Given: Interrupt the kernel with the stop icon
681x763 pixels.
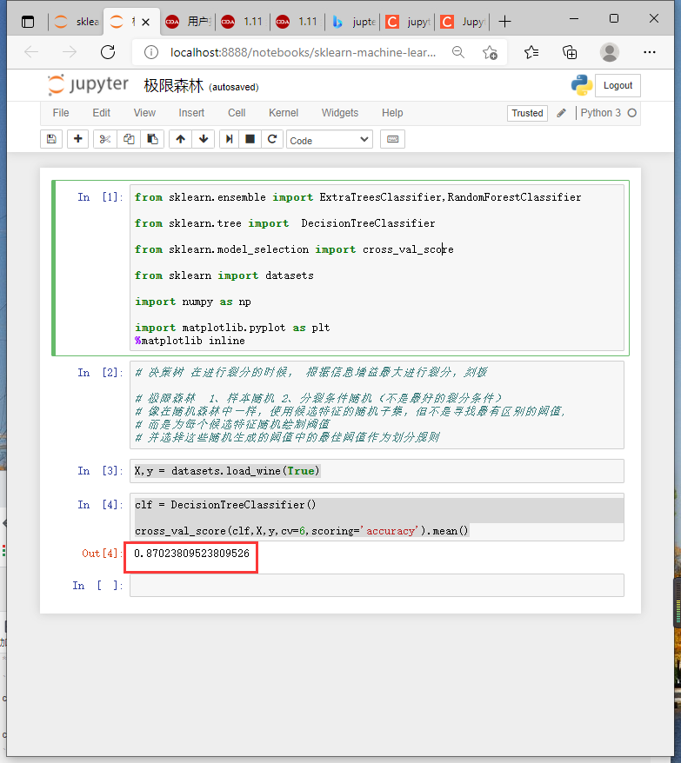Looking at the screenshot, I should [250, 139].
